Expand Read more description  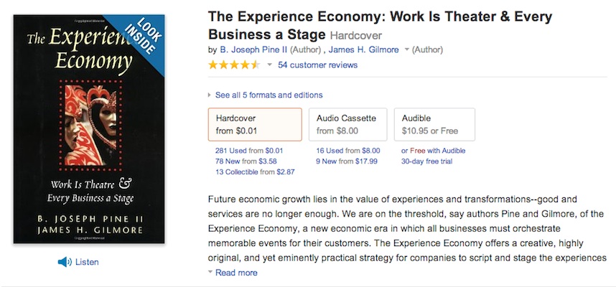(x=236, y=273)
